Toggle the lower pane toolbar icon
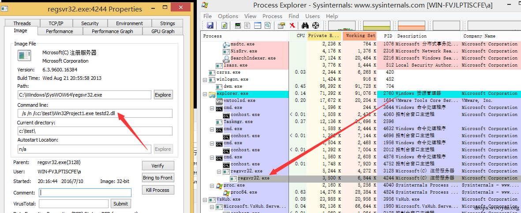The height and width of the screenshot is (213, 521). coord(258,25)
